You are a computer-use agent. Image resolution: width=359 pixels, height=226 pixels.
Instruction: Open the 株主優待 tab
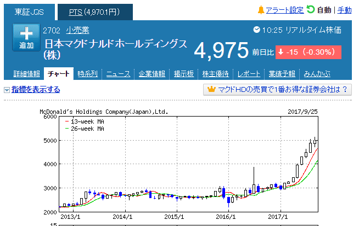215,74
